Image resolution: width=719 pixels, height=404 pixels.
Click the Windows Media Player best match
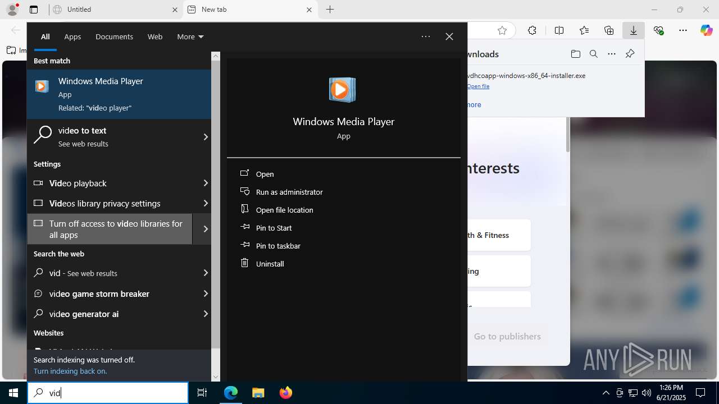(x=119, y=94)
